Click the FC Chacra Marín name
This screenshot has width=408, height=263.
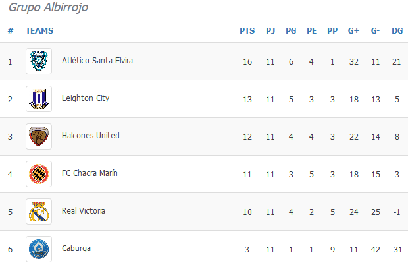click(89, 173)
